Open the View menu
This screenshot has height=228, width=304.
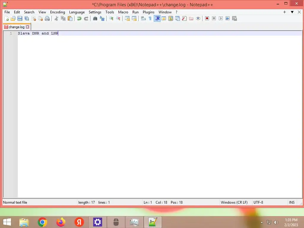click(x=42, y=12)
